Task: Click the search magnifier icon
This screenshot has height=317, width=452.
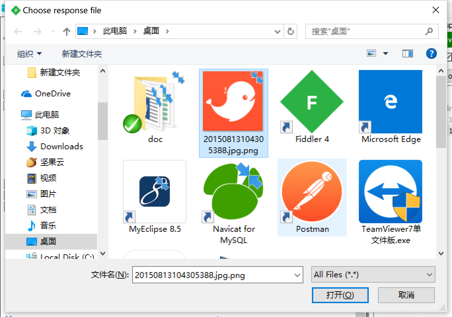Action: tap(429, 31)
